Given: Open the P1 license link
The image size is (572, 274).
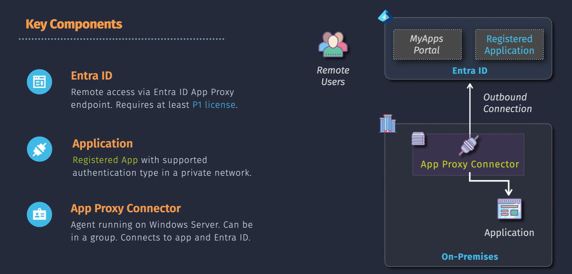Looking at the screenshot, I should click(214, 105).
